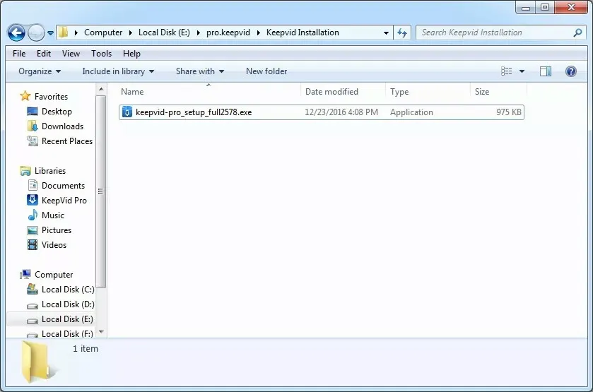Click Local Disk (E:) in the address breadcrumb
This screenshot has width=593, height=392.
pyautogui.click(x=164, y=32)
